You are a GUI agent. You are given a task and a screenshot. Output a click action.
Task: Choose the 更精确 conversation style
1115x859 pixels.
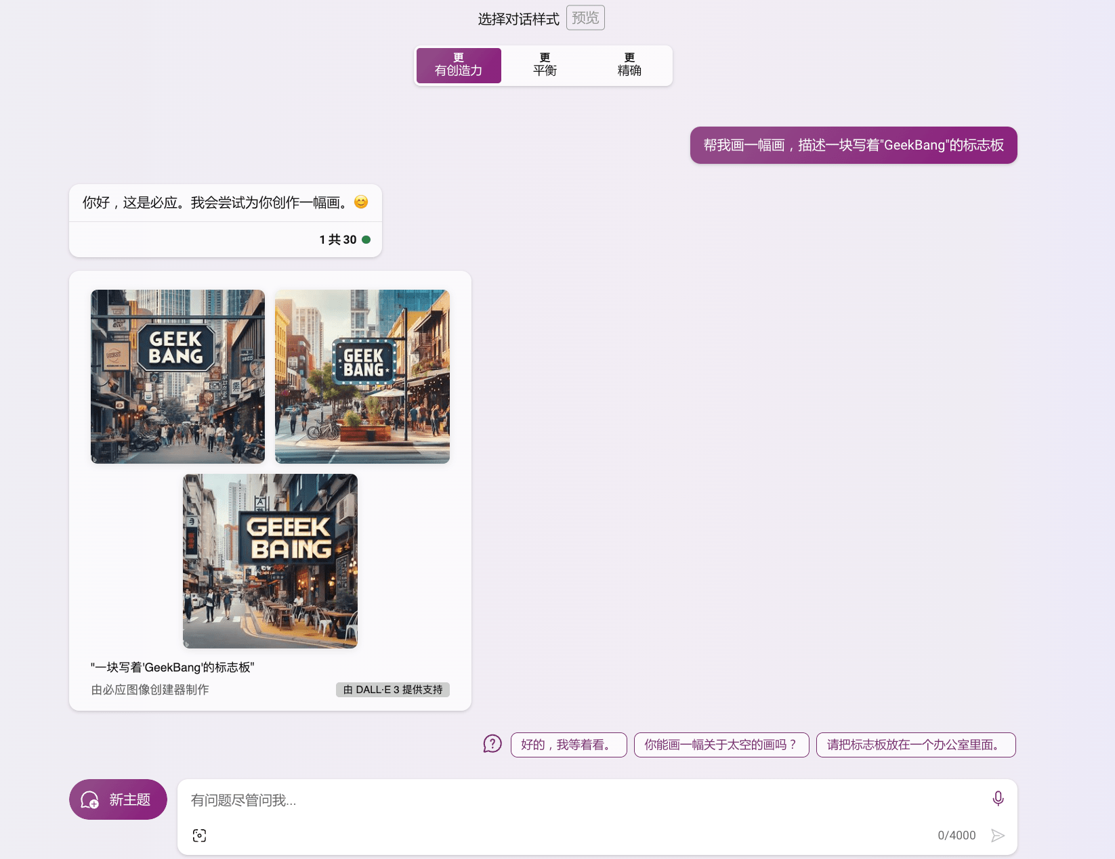pos(629,65)
